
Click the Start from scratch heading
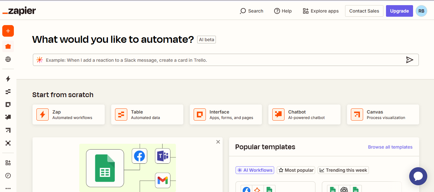point(63,95)
